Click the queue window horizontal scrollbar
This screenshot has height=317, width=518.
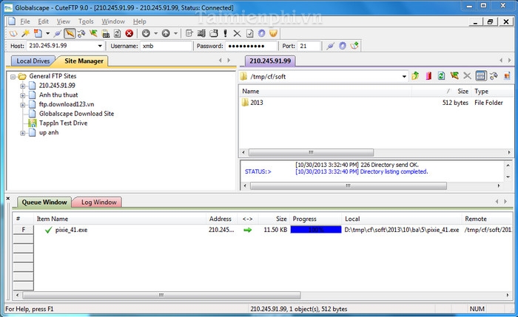point(161,295)
